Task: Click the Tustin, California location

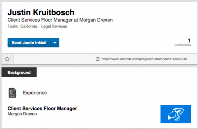Action: tap(22, 26)
